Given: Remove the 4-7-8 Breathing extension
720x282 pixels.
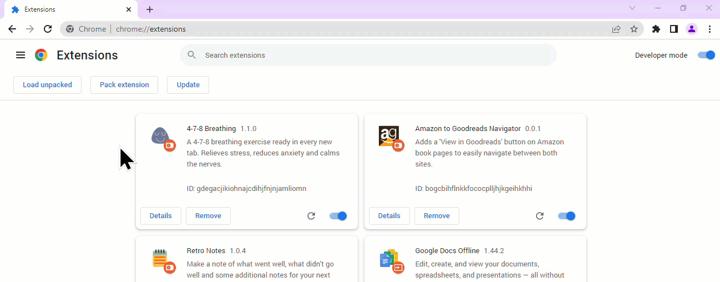Looking at the screenshot, I should pyautogui.click(x=208, y=216).
